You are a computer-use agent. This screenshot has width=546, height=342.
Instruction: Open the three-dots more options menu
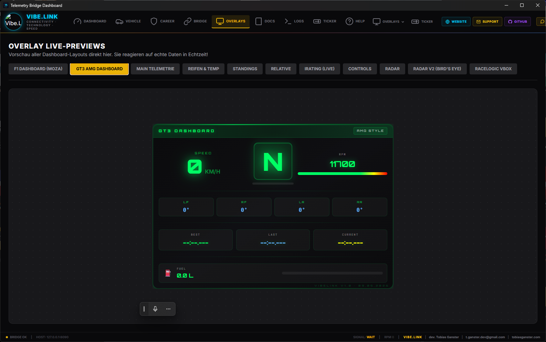pos(168,309)
